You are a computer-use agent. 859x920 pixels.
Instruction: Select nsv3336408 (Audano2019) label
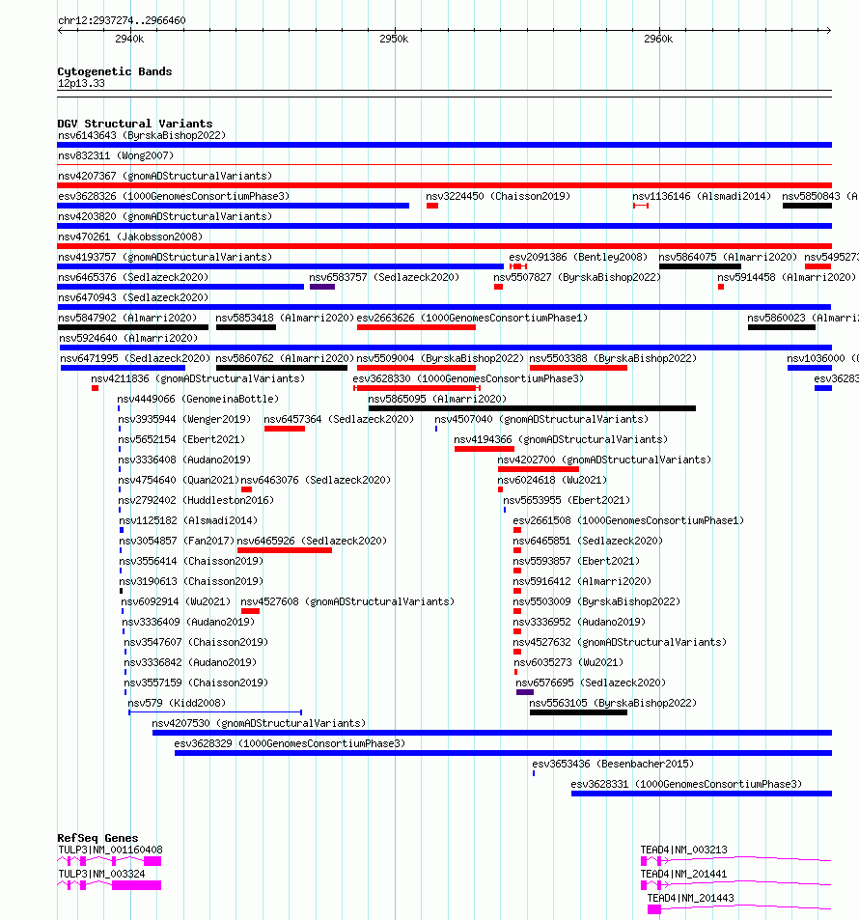pos(184,460)
